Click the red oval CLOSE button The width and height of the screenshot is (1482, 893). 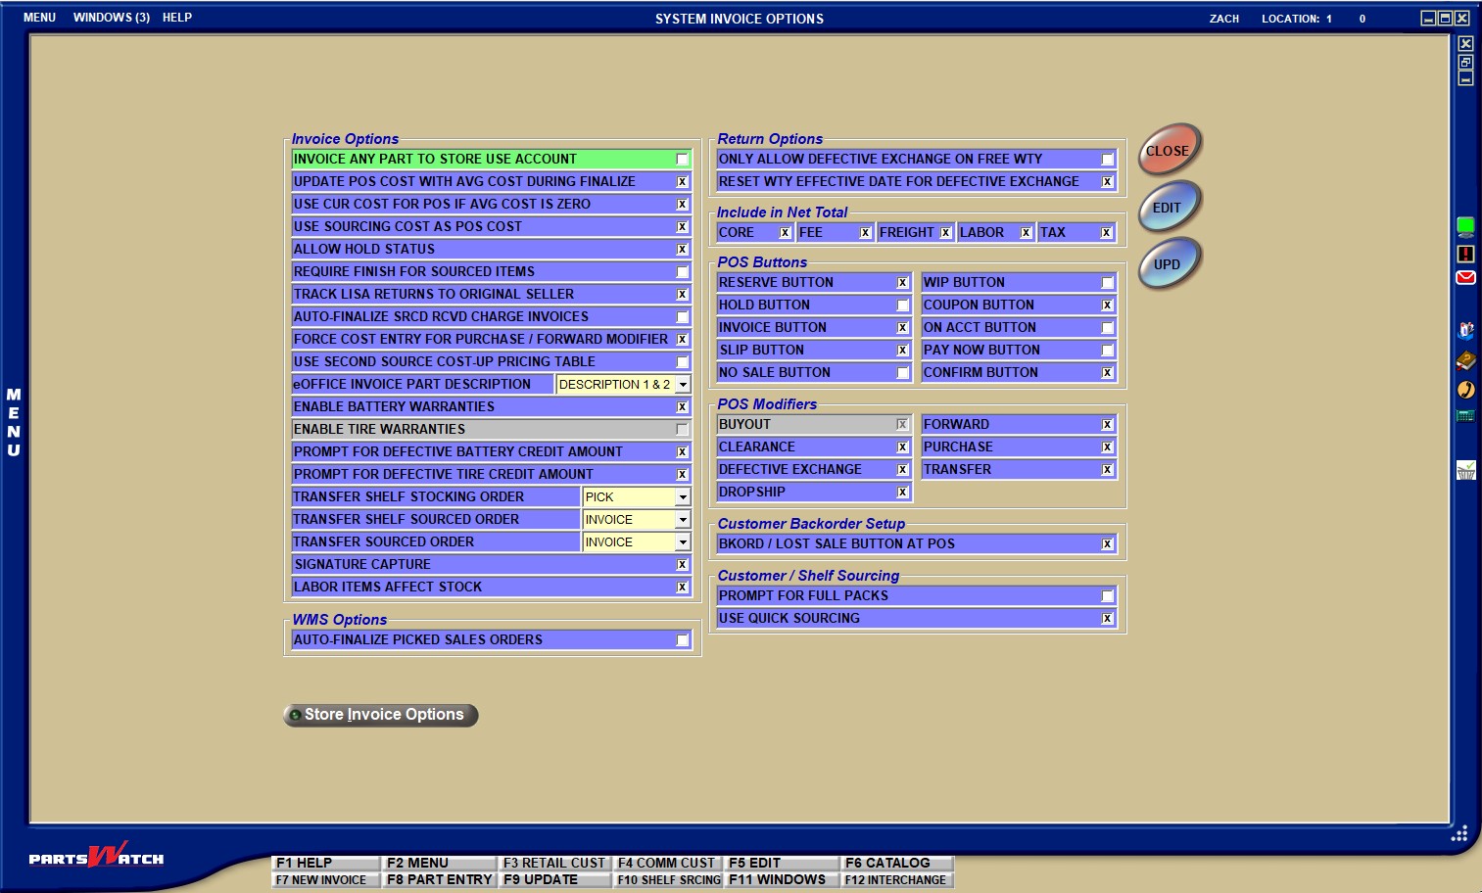(1168, 151)
